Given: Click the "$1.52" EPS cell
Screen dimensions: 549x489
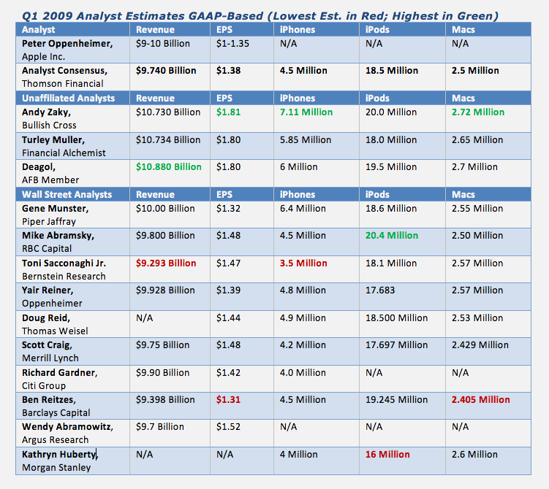Looking at the screenshot, I should pos(228,427).
